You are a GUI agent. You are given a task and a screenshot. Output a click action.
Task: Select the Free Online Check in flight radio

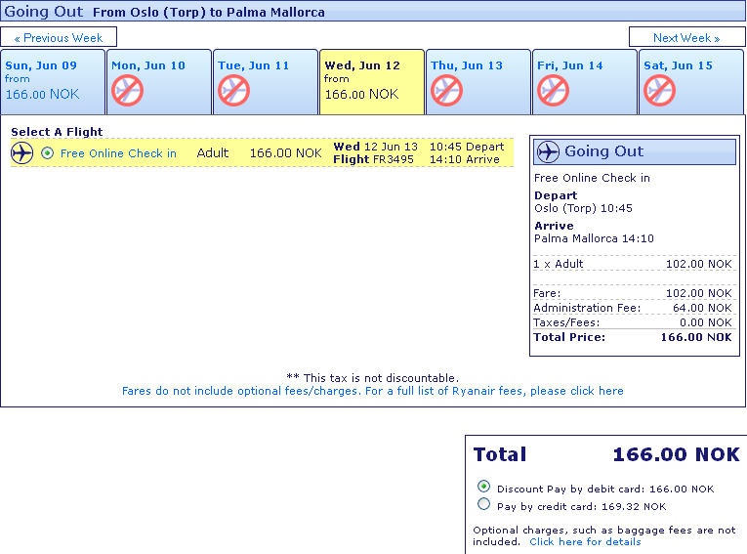tap(47, 153)
